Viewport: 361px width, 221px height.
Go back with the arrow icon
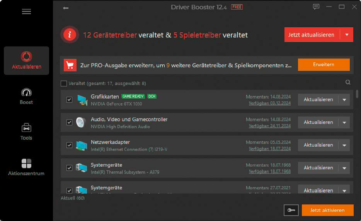tap(66, 8)
